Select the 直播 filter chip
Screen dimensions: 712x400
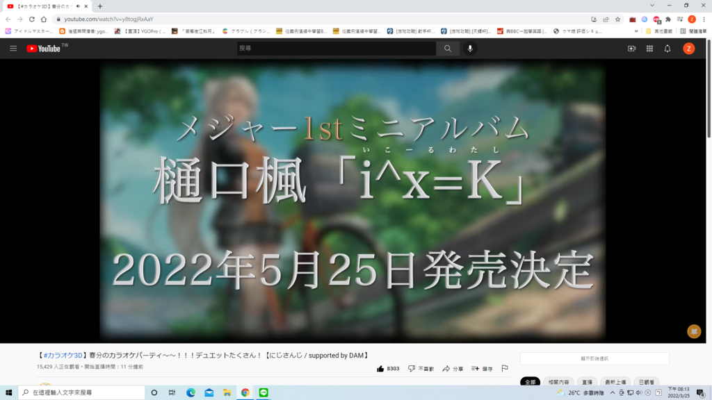click(587, 383)
